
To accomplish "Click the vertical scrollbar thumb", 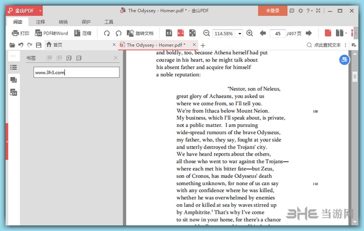I will click(355, 77).
